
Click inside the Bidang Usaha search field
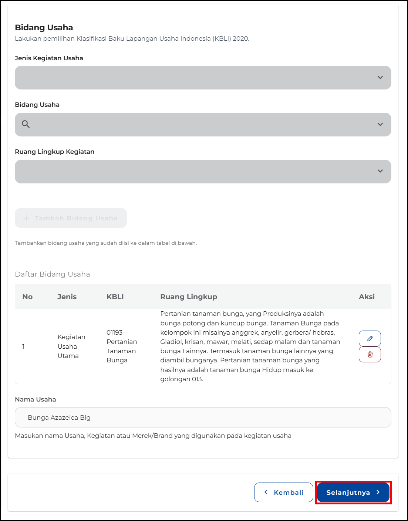200,125
